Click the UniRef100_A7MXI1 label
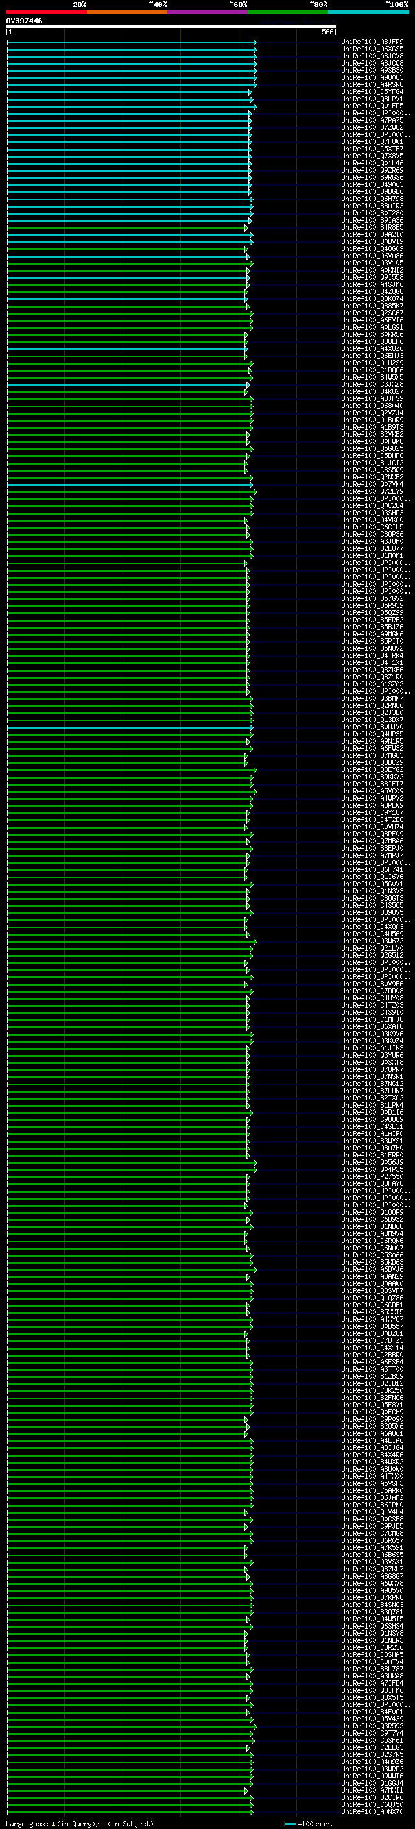 (372, 1790)
